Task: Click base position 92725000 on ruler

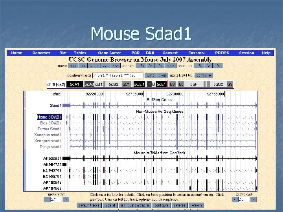Action: tap(134, 94)
